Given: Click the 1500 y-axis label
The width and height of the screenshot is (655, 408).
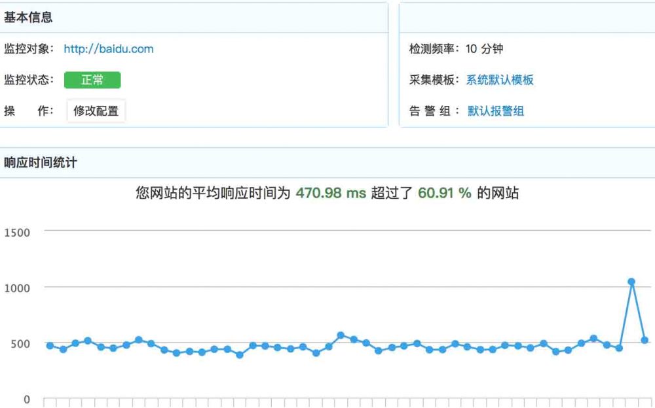Looking at the screenshot, I should 17,233.
